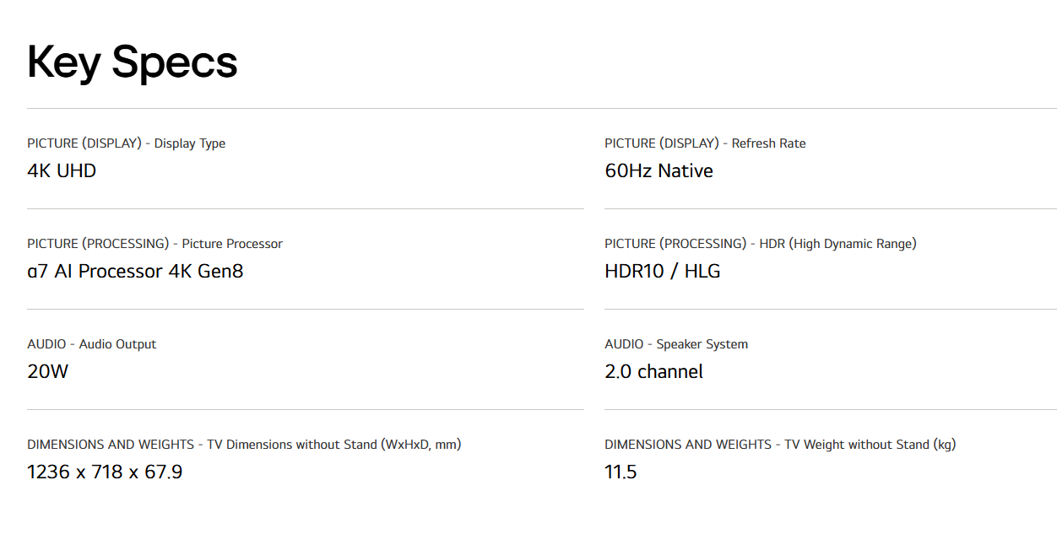Screen dimensions: 1057x545
Task: Select the '2.0 channel' value
Action: [653, 372]
